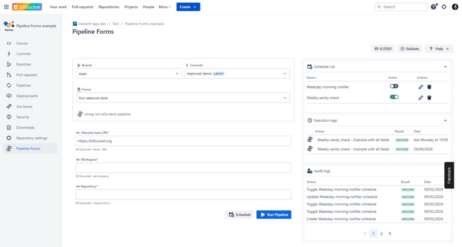Image resolution: width=462 pixels, height=247 pixels.
Task: Go to previous audit logs page arrow
Action: point(365,233)
